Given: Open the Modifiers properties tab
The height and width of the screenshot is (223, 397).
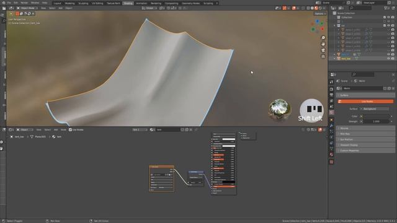Looking at the screenshot, I should 331,126.
